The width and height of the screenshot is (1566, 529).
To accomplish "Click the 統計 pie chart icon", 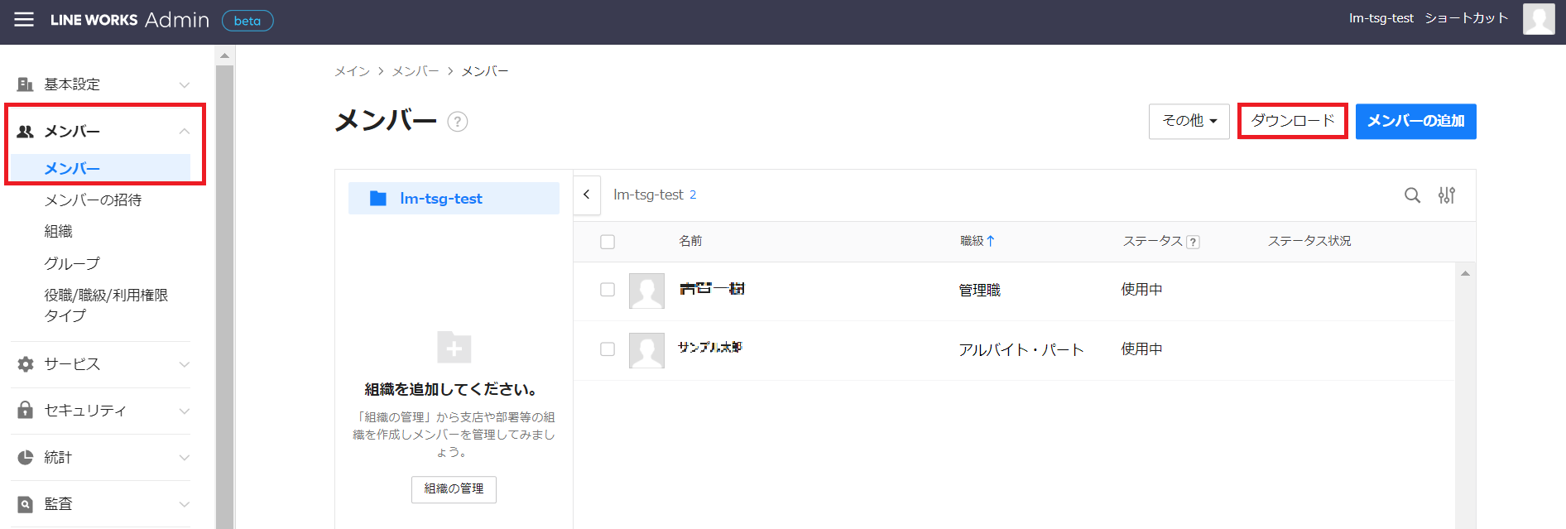I will (x=26, y=457).
